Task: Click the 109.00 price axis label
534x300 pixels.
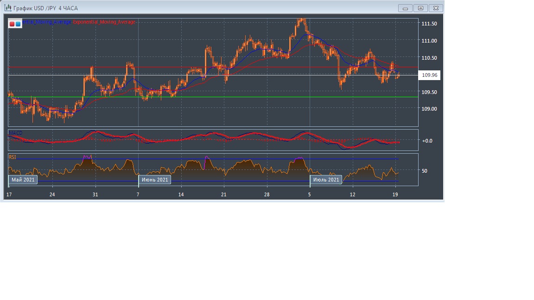Action: tap(429, 109)
